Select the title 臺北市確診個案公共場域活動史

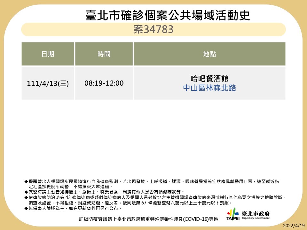coord(168,15)
